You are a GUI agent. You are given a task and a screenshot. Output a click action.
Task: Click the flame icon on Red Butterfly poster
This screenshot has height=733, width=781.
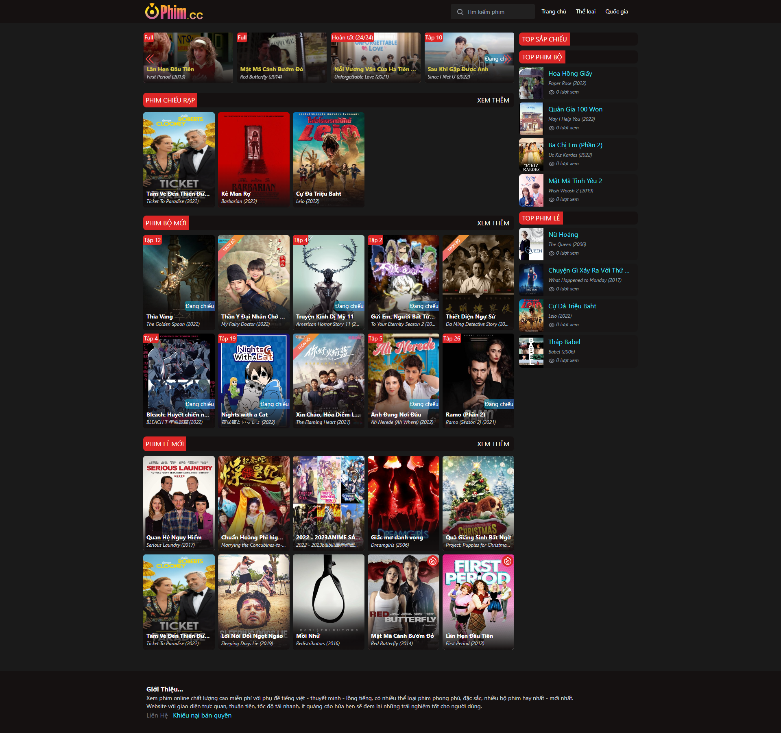coord(432,561)
